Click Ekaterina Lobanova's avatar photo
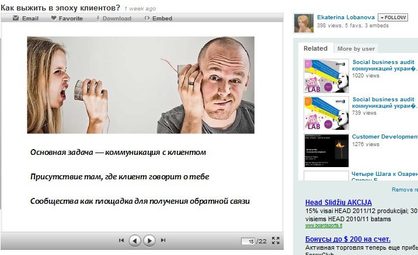The height and width of the screenshot is (255, 418). [x=304, y=23]
